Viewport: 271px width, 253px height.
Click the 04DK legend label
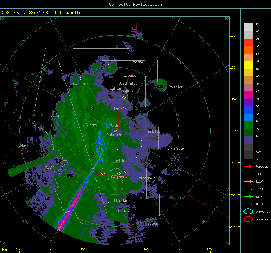pos(259,174)
